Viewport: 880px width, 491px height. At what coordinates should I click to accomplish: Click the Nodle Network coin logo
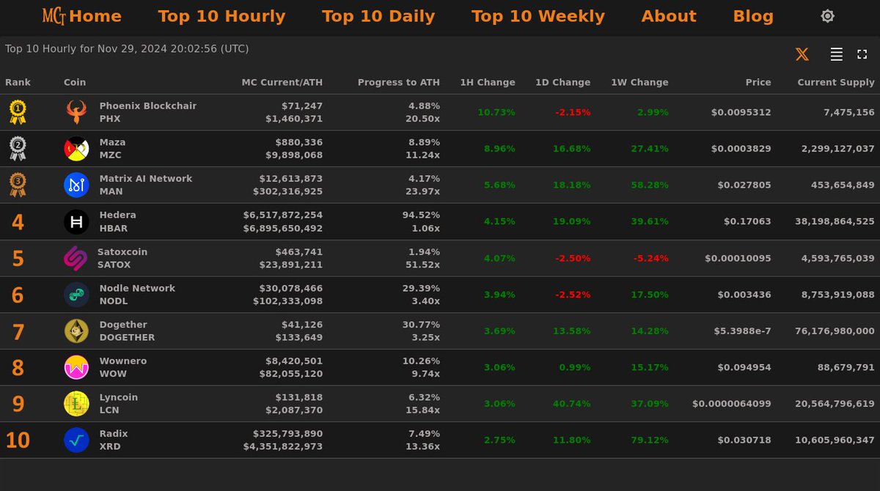(x=76, y=295)
